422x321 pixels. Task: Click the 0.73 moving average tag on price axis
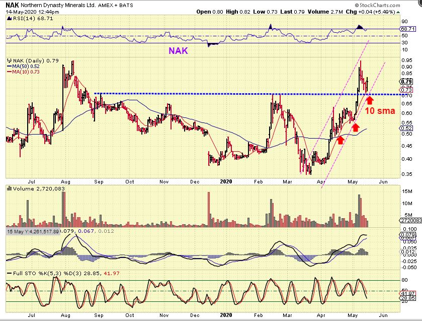406,90
